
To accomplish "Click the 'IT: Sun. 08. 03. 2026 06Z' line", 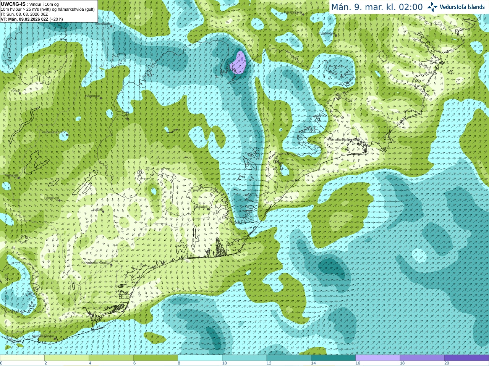I will (x=24, y=14).
